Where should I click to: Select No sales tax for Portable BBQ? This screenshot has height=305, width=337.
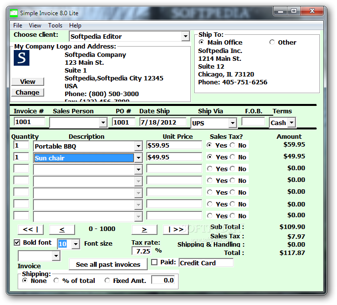[x=233, y=145]
